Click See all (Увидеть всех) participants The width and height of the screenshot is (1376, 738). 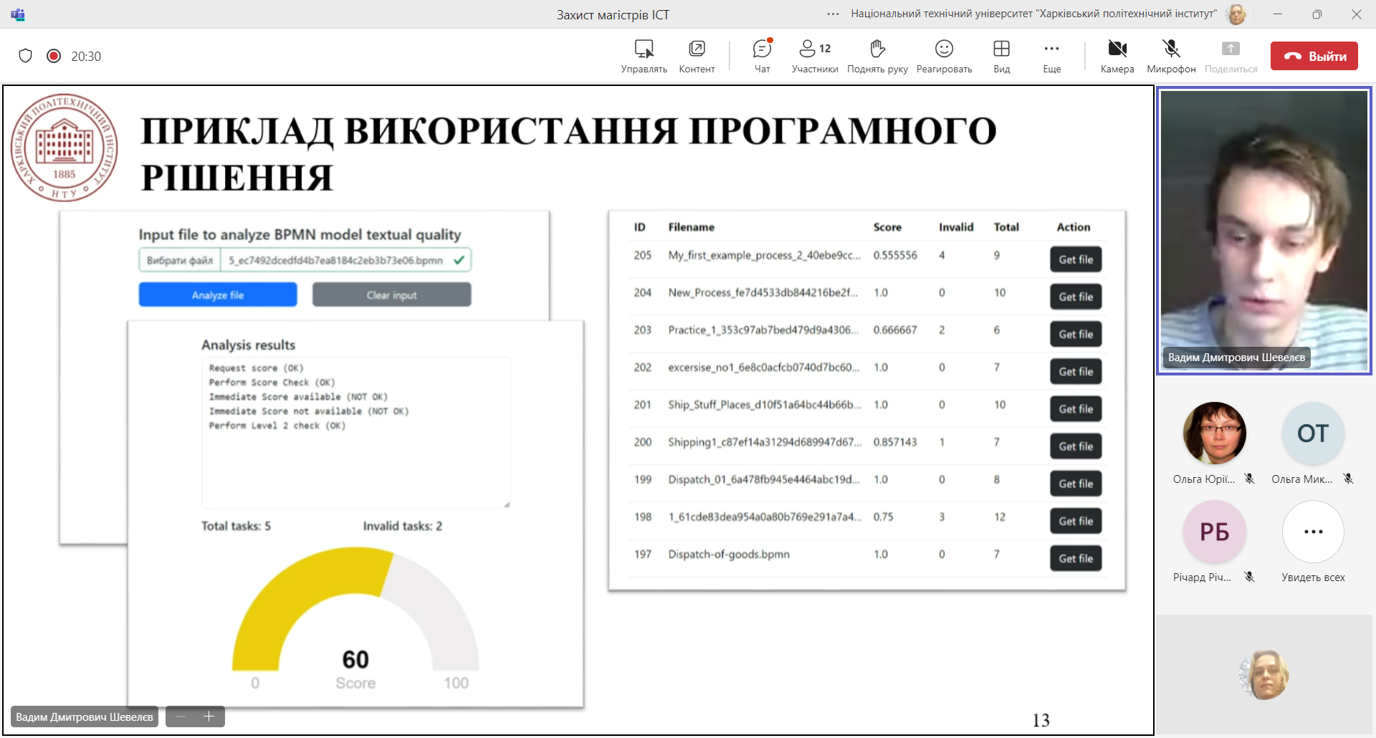pyautogui.click(x=1313, y=532)
